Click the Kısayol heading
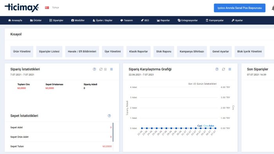Screen dimensions: 274x154 16,34
